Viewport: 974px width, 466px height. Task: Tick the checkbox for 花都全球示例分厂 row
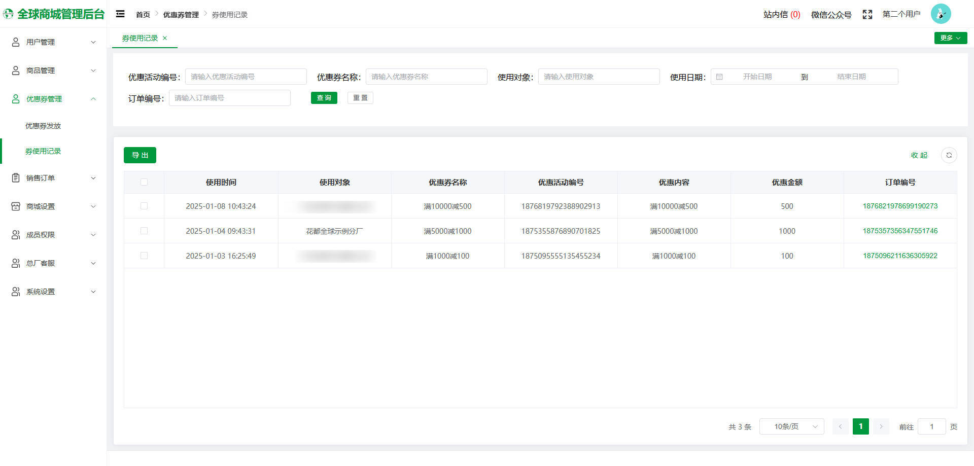[x=144, y=231]
